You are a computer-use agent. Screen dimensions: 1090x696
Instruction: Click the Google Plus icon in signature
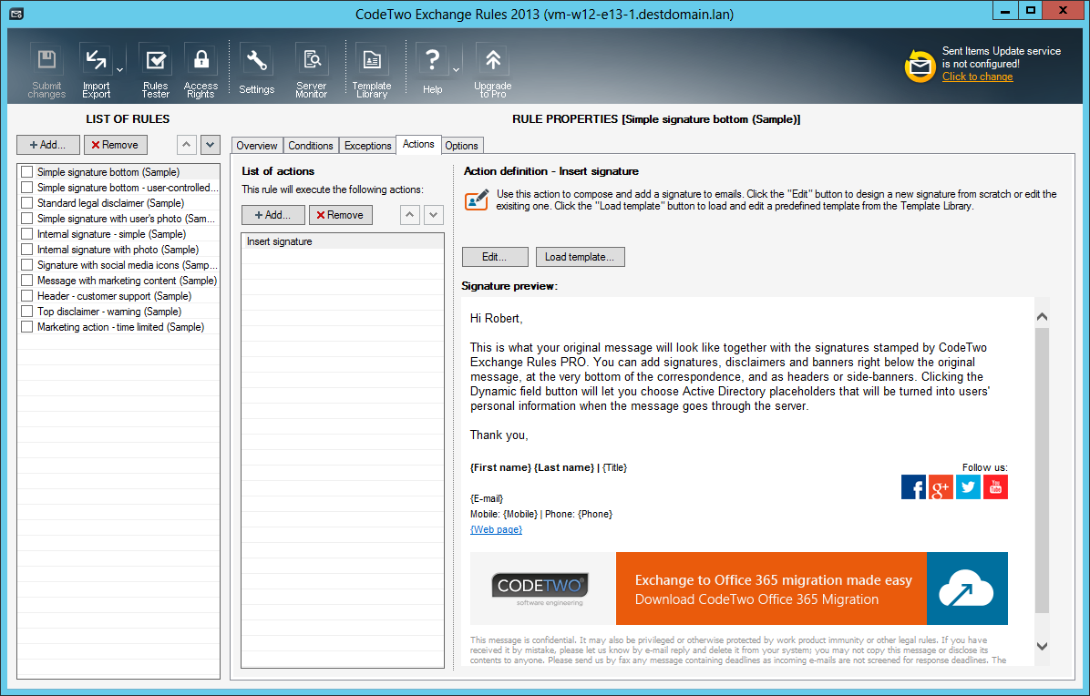(x=941, y=486)
